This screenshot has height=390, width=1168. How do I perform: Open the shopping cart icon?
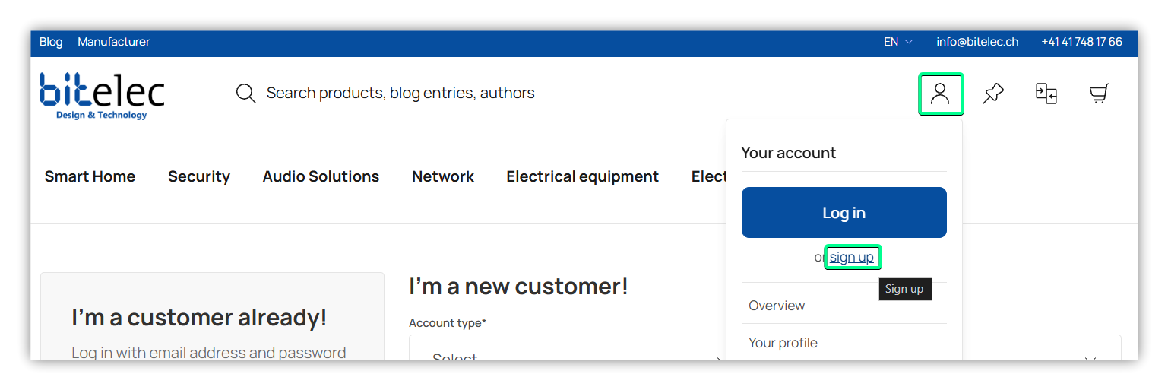coord(1099,94)
